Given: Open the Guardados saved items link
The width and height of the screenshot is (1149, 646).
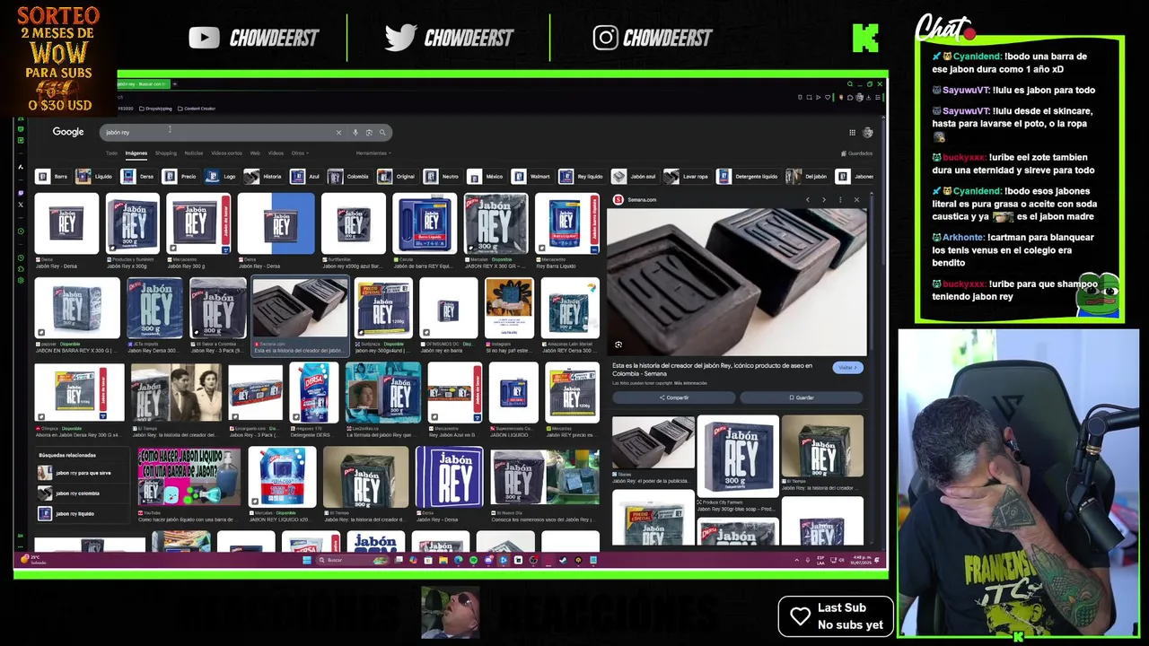Looking at the screenshot, I should [x=856, y=153].
